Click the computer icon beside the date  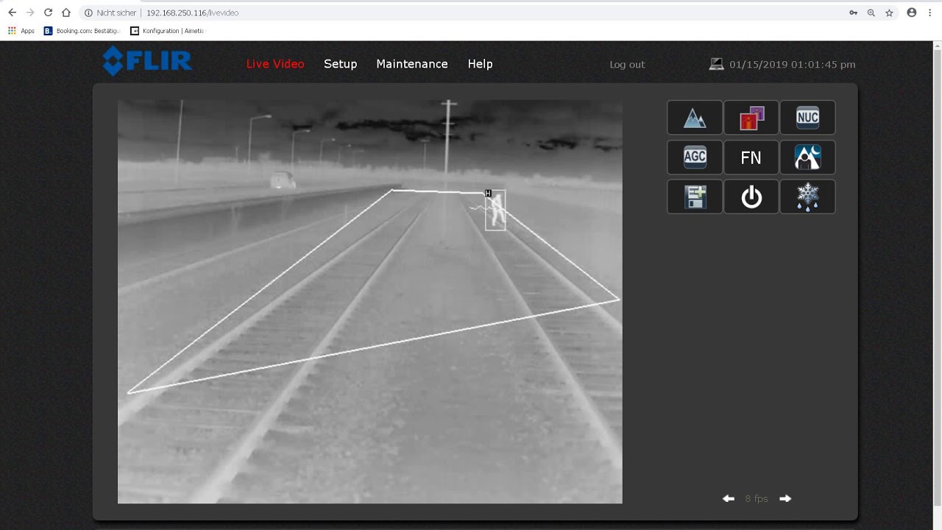click(x=716, y=64)
